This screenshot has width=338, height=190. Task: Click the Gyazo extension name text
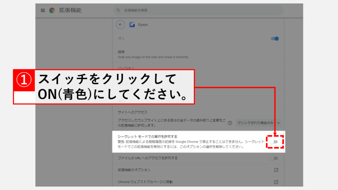click(143, 24)
